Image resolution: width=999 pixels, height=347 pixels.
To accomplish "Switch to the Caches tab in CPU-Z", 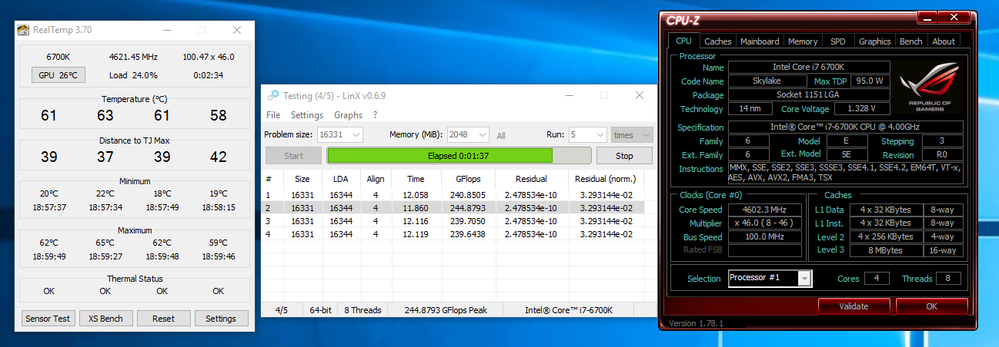I will point(718,41).
